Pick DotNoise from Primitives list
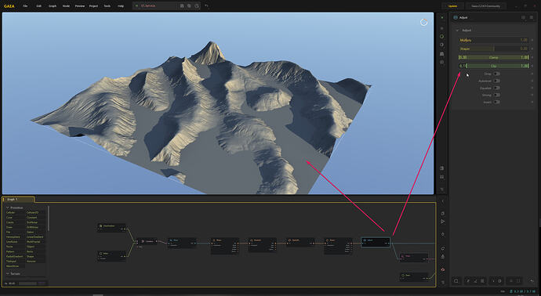This screenshot has width=541, height=296. pos(31,222)
